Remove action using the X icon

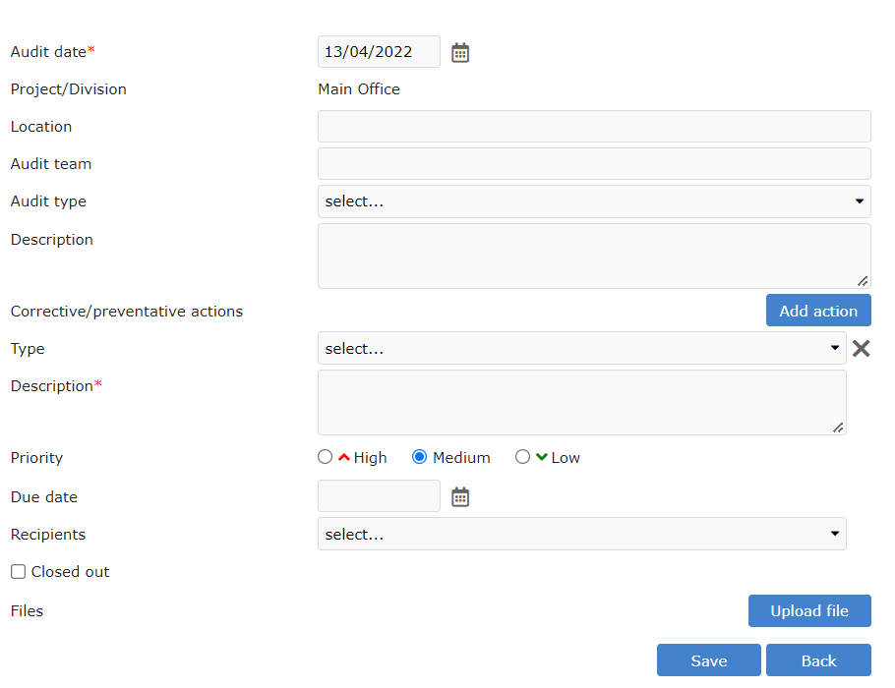coord(862,348)
